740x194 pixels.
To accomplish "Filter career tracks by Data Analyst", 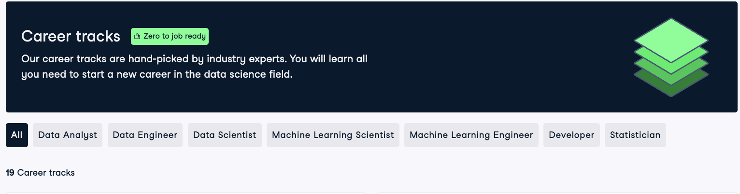I will tap(68, 135).
